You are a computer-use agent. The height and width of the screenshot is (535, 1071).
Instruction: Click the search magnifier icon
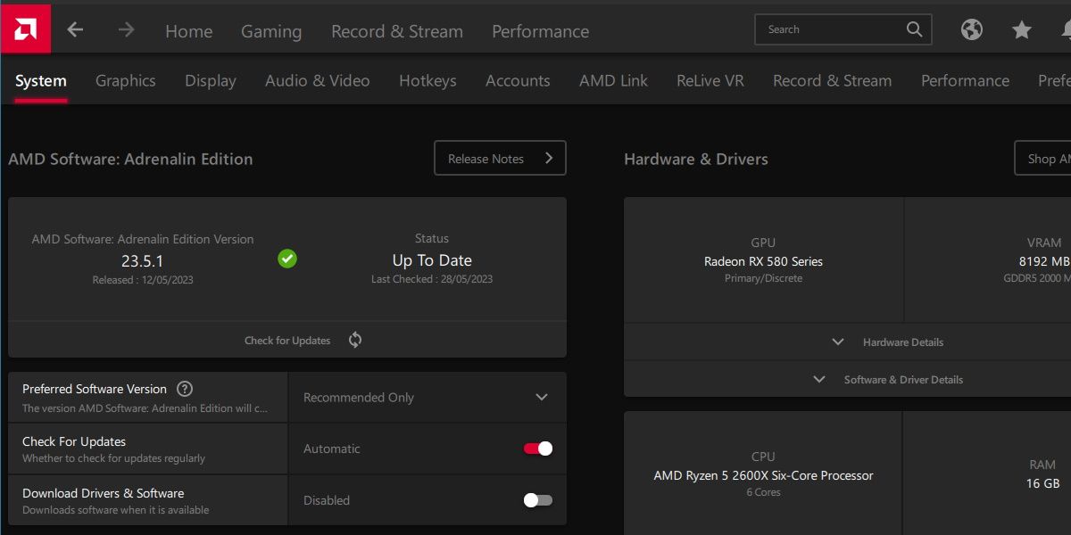click(x=913, y=29)
